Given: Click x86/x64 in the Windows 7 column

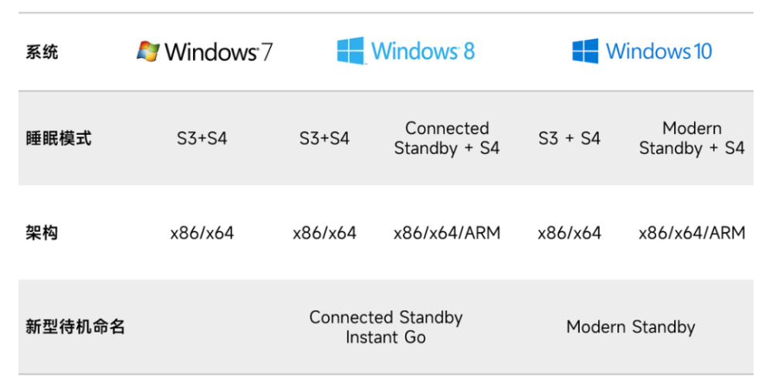Looking at the screenshot, I should pos(201,233).
